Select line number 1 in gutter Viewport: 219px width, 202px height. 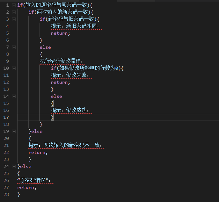click(7, 5)
